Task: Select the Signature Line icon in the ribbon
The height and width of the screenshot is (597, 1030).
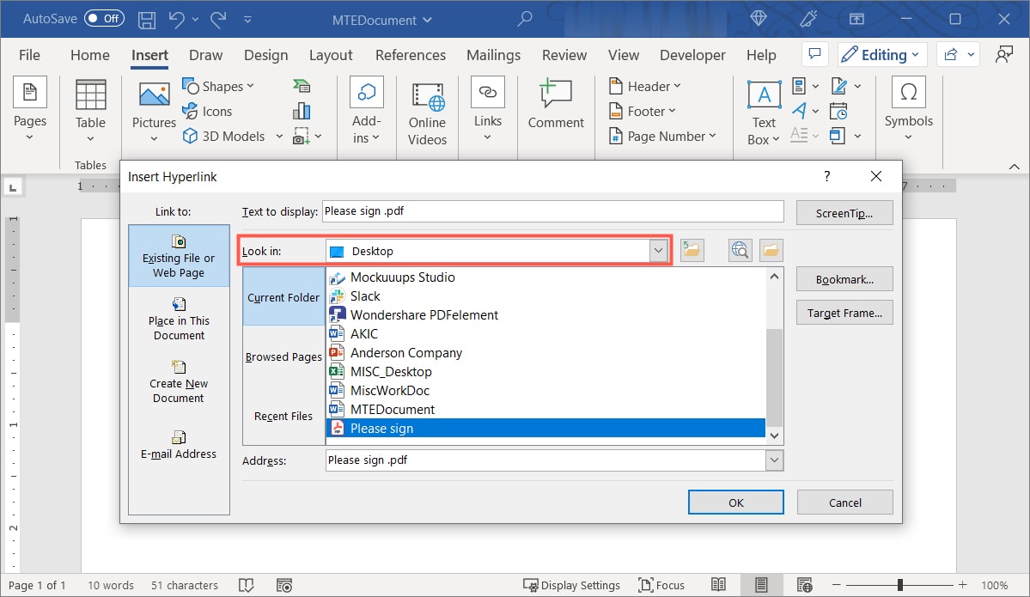Action: click(x=839, y=86)
